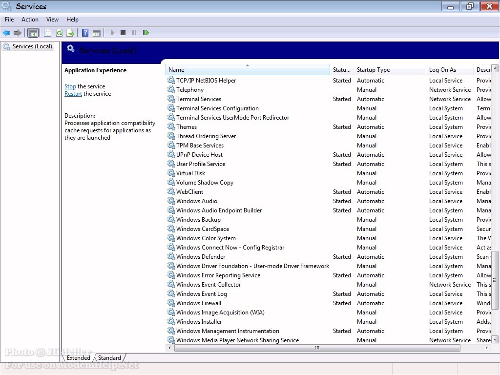500x375 pixels.
Task: Select the Windows Management Instrumentation service
Action: click(x=329, y=331)
